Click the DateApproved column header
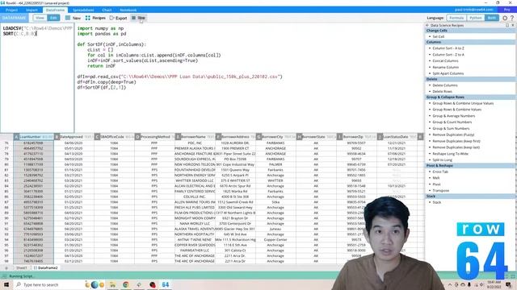The height and width of the screenshot is (290, 517). 74,137
